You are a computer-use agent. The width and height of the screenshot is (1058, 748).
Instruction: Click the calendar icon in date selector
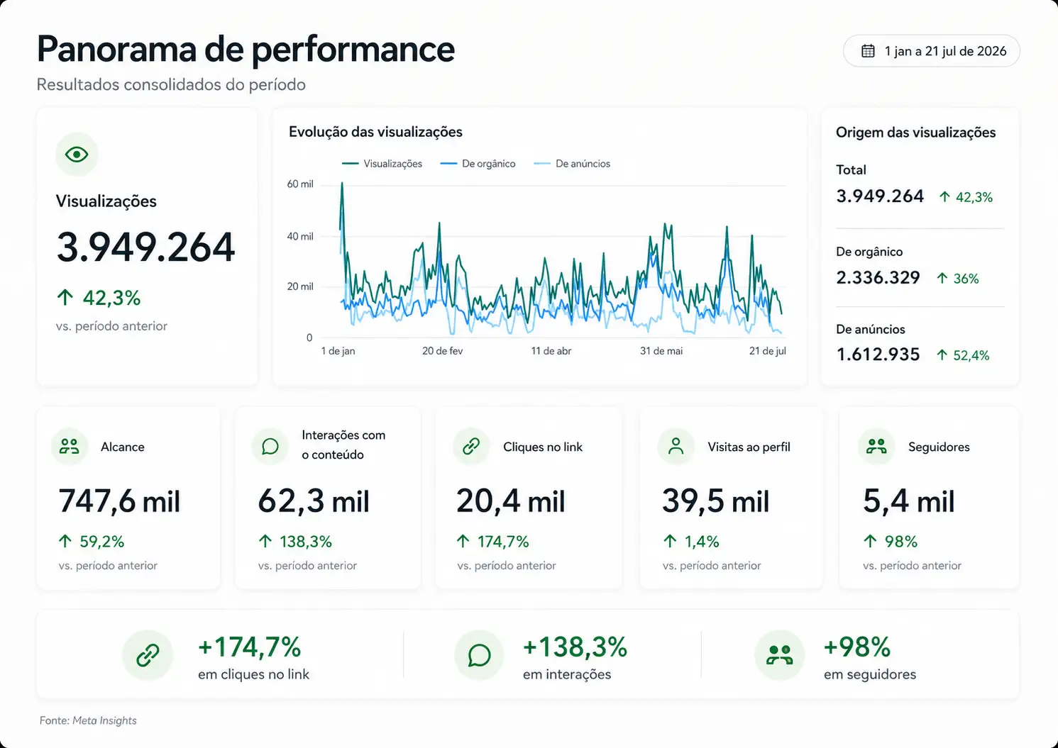click(868, 51)
